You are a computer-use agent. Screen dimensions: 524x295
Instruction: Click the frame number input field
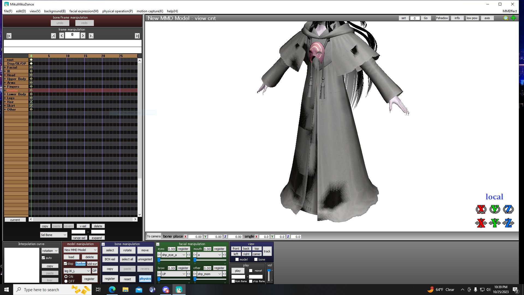click(x=72, y=35)
